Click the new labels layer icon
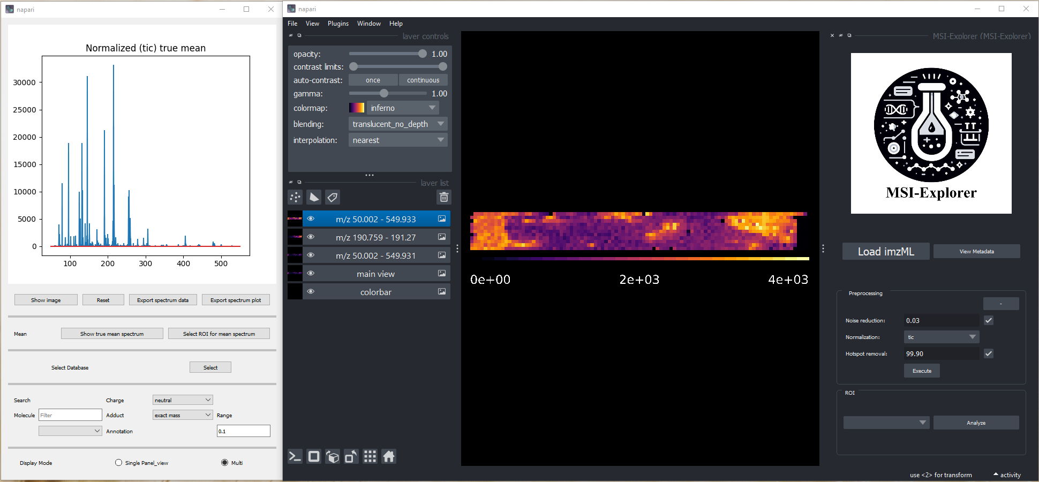Screen dimensions: 1039x482 click(x=333, y=198)
